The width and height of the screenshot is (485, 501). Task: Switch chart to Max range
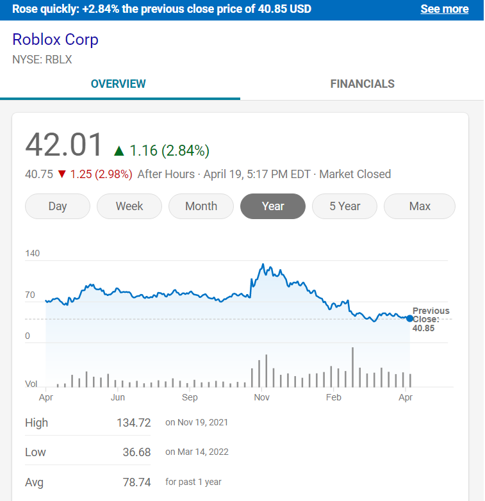point(420,206)
